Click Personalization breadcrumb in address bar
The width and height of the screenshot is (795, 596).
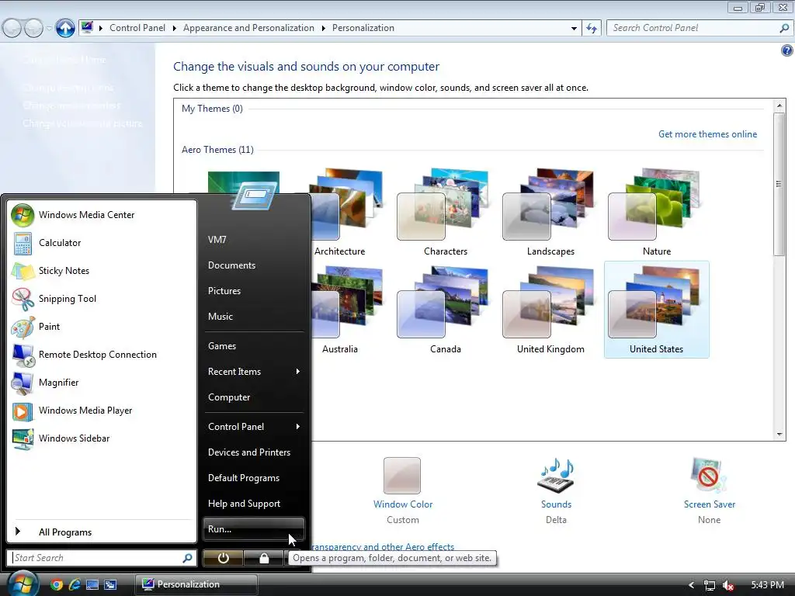pos(363,28)
